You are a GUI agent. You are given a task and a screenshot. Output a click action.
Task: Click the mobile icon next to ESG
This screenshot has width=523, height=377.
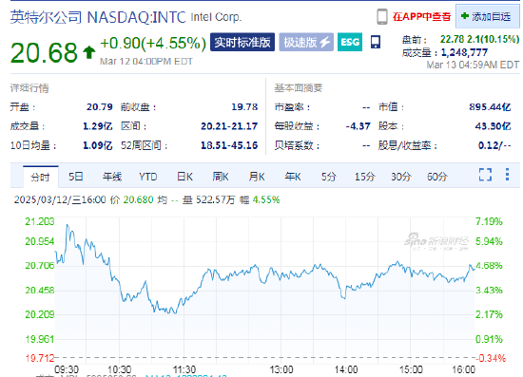click(x=376, y=43)
